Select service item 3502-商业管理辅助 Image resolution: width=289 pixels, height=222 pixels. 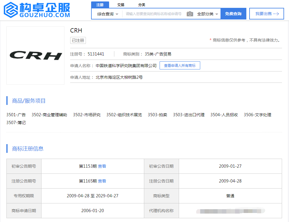point(49,115)
